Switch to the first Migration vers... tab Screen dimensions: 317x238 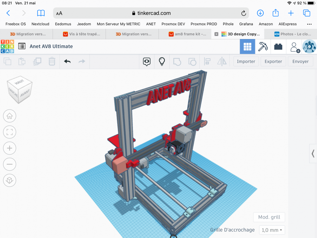click(x=26, y=34)
